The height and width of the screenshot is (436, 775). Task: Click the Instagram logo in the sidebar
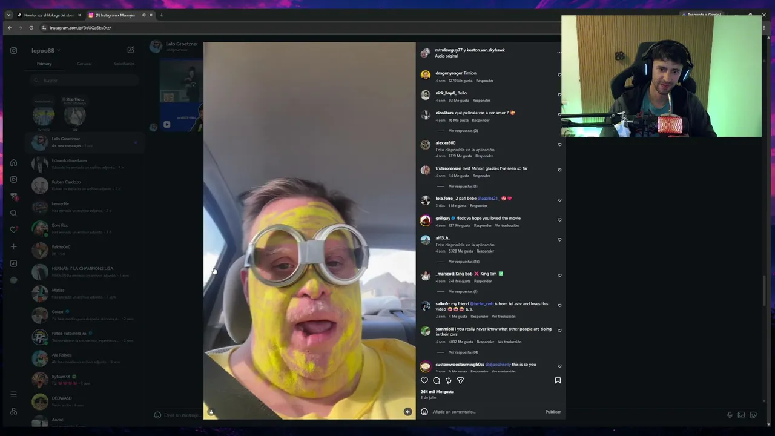[x=13, y=51]
